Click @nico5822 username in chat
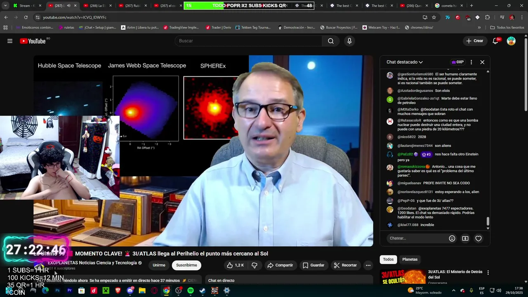Image resolution: width=528 pixels, height=297 pixels. (407, 137)
